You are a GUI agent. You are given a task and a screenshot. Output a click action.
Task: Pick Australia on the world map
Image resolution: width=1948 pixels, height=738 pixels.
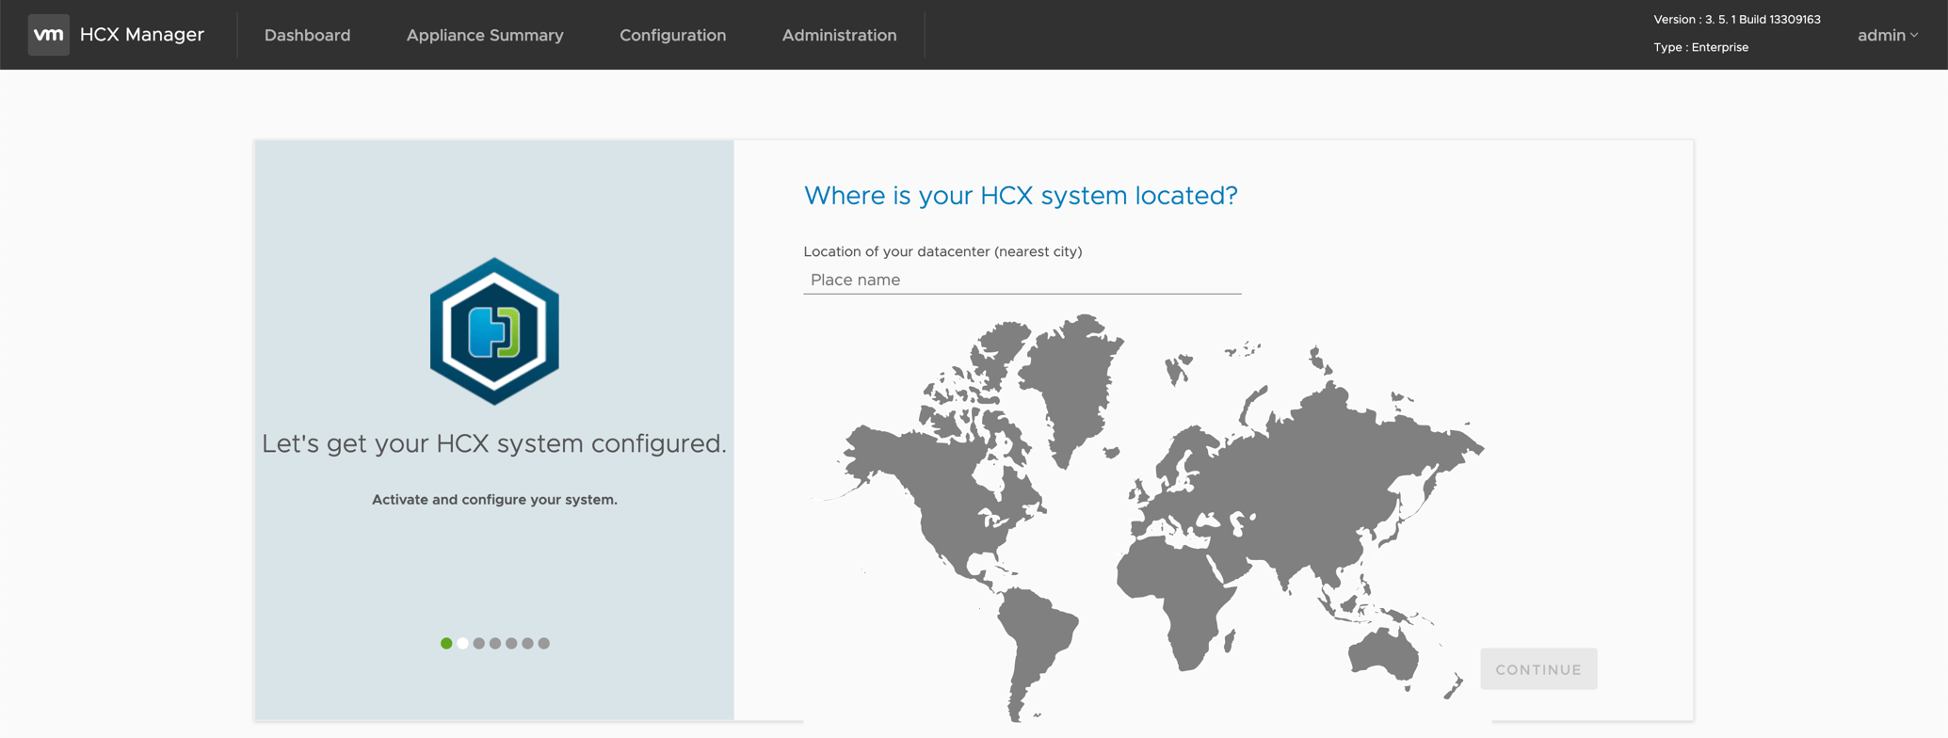1382,653
